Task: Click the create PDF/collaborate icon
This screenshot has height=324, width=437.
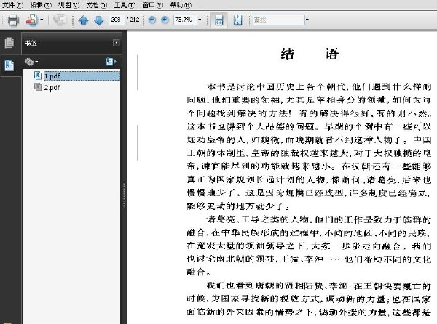Action: tap(32, 20)
